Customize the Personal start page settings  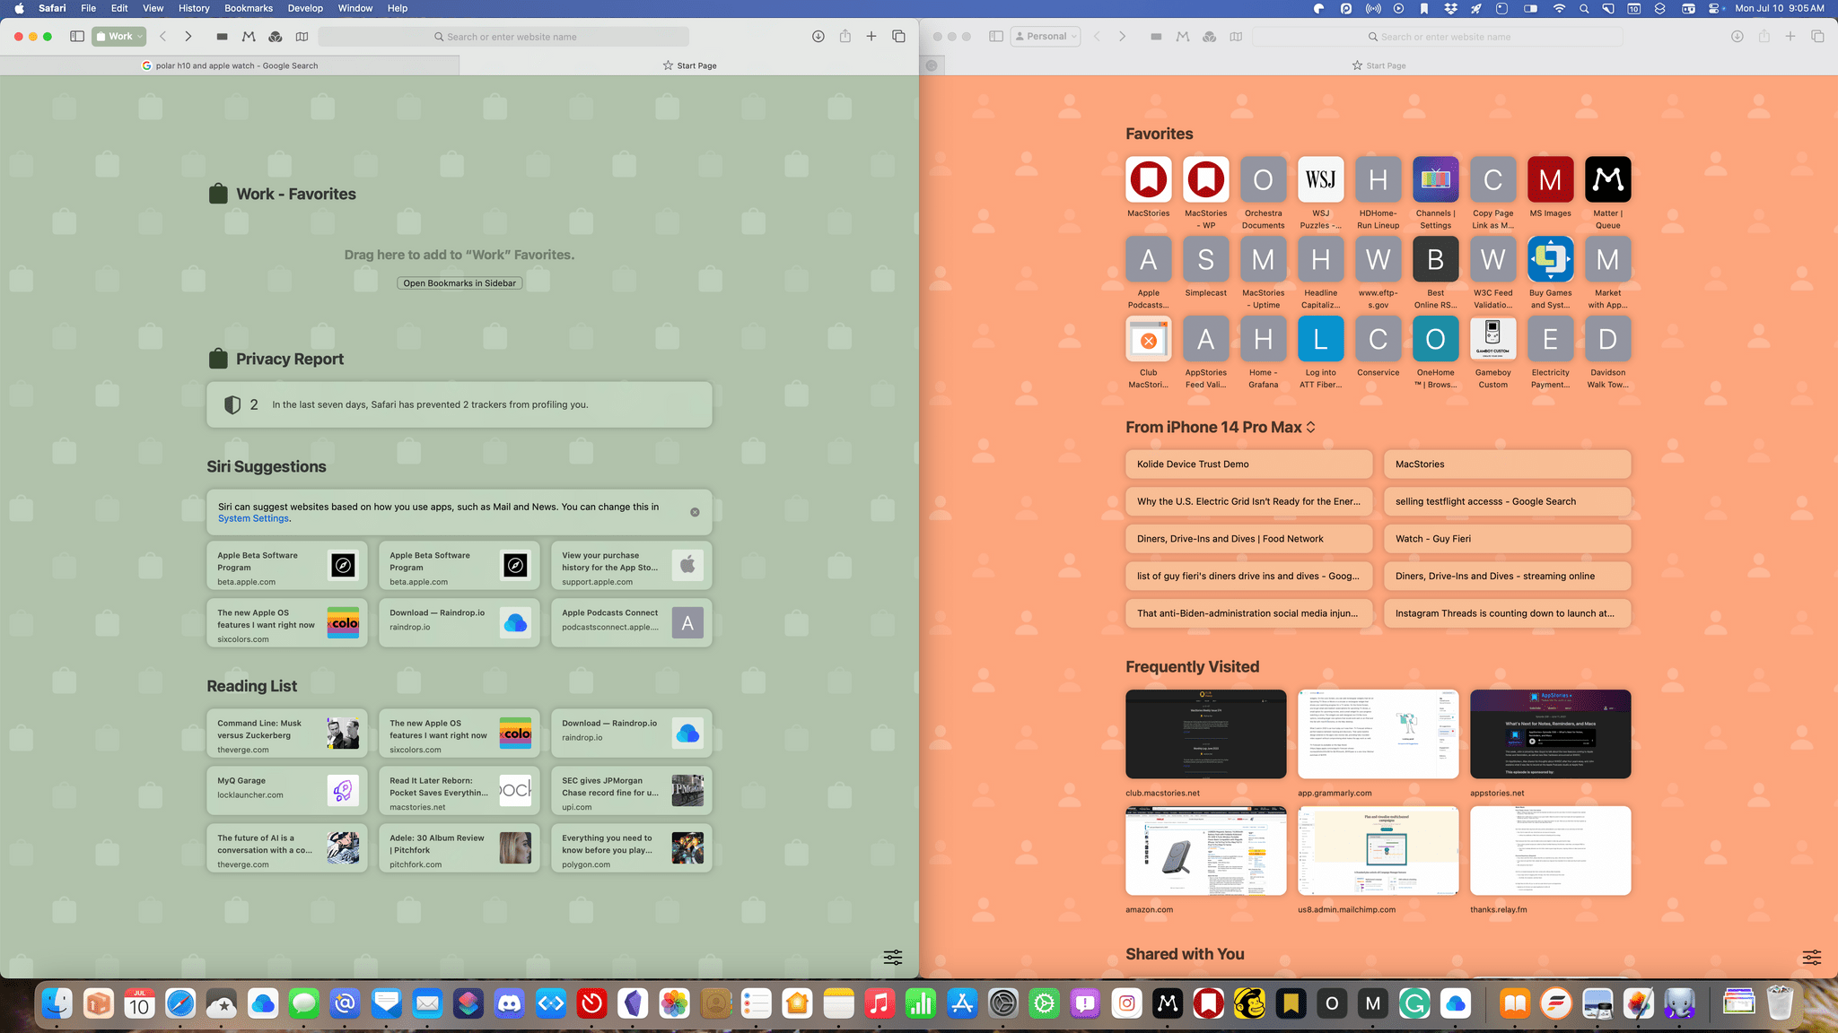[x=1812, y=958]
